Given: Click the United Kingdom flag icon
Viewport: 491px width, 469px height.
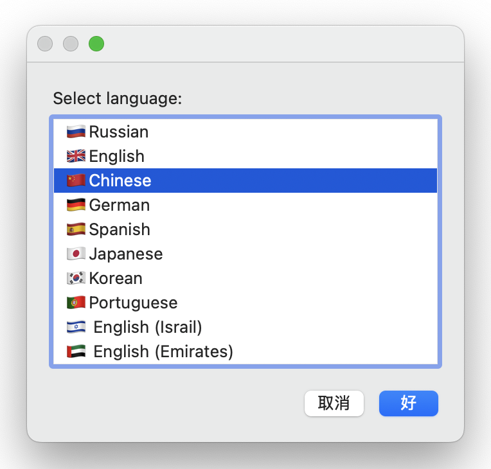Looking at the screenshot, I should coord(76,156).
